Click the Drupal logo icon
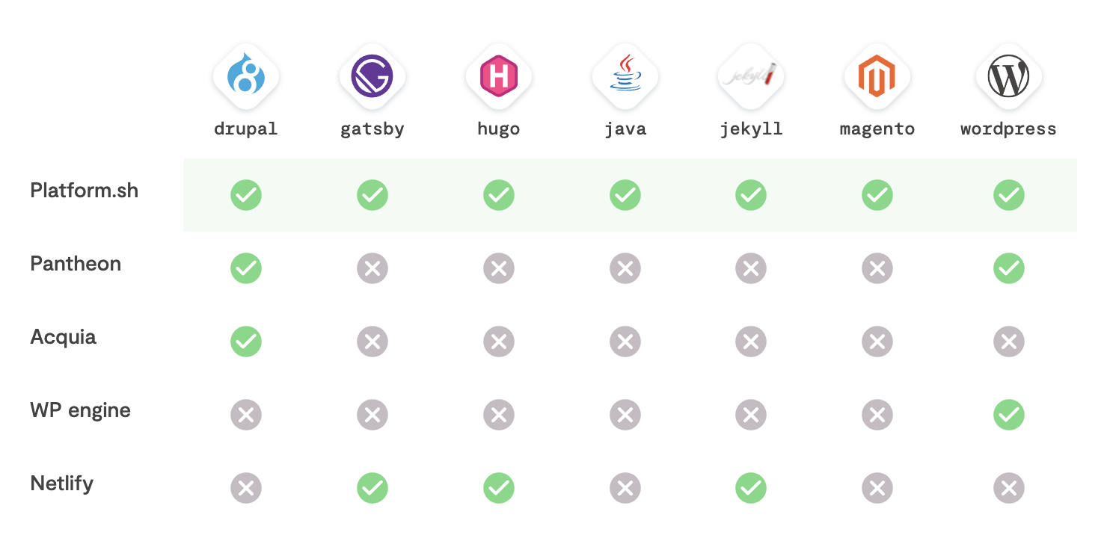Screen dimensions: 1107x556 (x=246, y=76)
